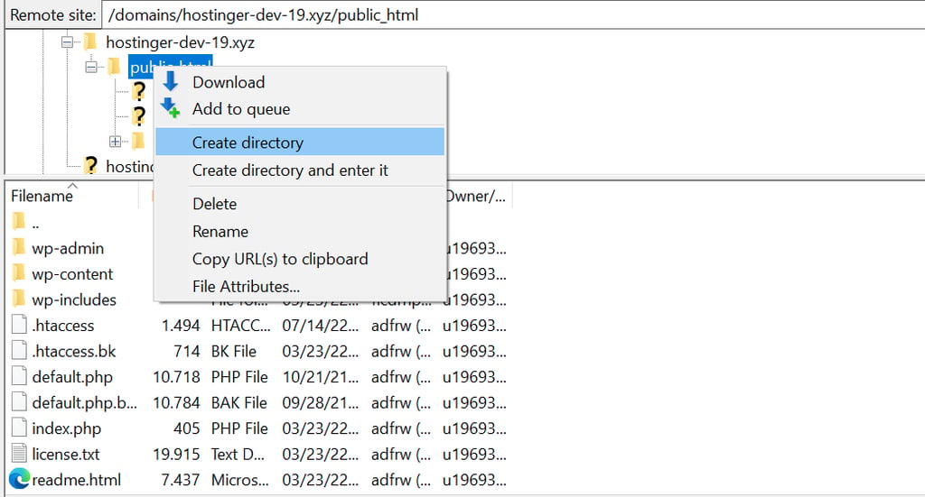Click the Remote site path field
Screen dimensions: 925x497
point(513,14)
